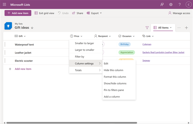Choose Edit in Column settings submenu
193x124 pixels.
click(x=119, y=63)
